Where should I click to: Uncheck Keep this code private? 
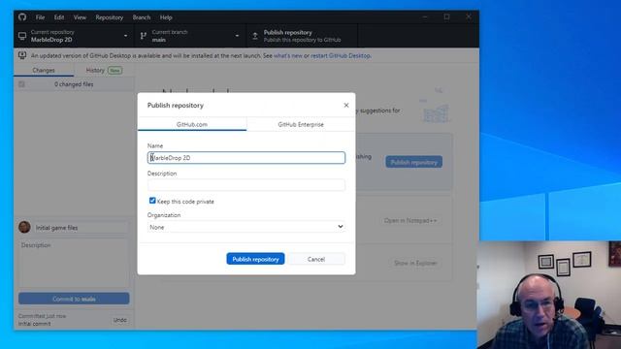(x=152, y=201)
